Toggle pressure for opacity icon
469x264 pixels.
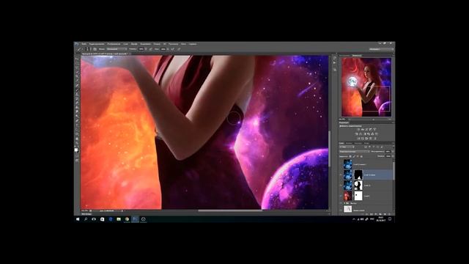point(150,49)
